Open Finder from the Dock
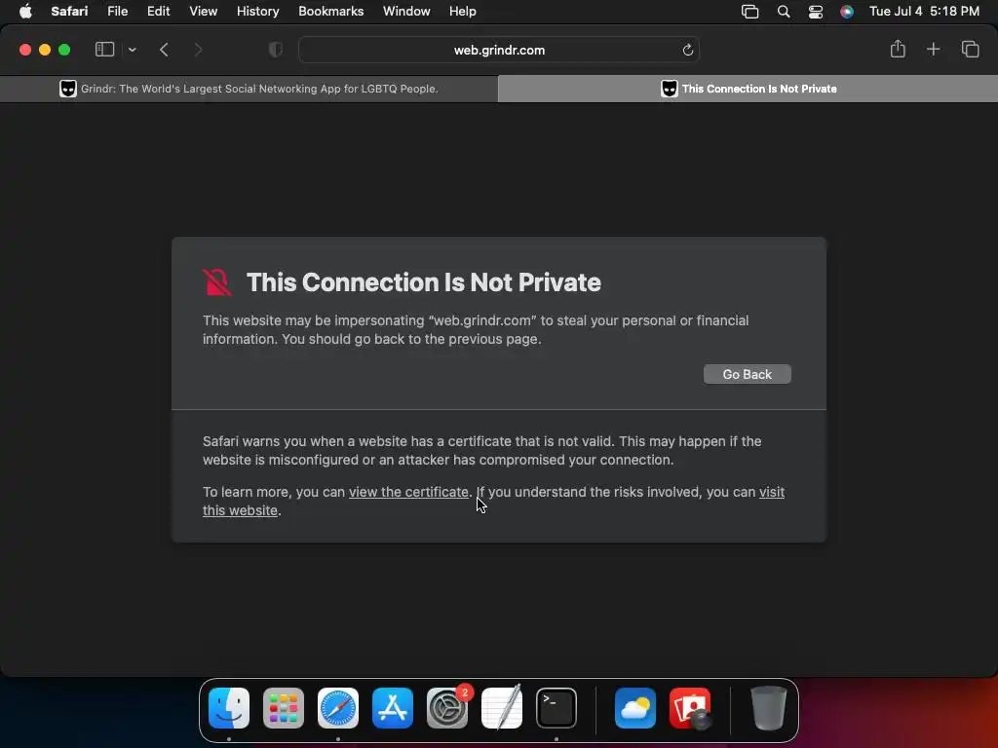The image size is (998, 748). [x=229, y=708]
